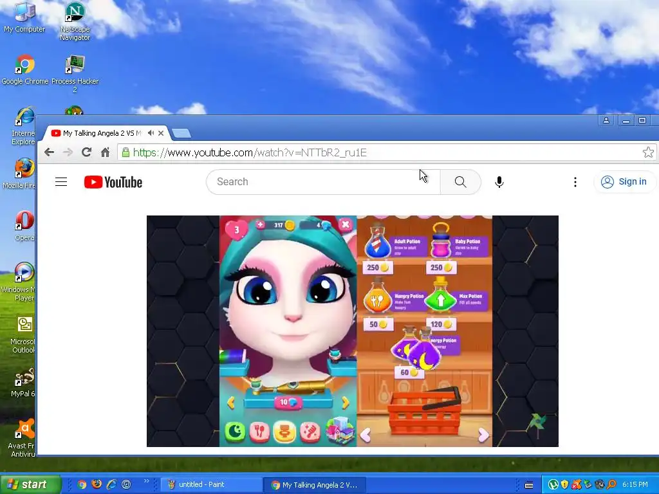Expand the quick launch overflow chevron
The image size is (659, 494).
tap(146, 481)
